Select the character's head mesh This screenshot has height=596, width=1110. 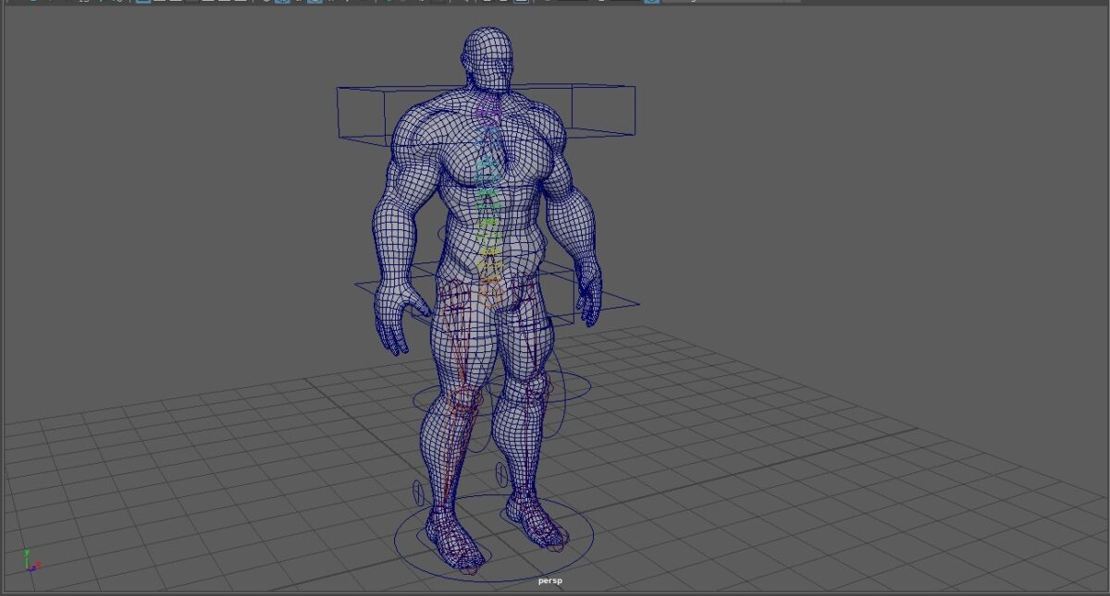(x=487, y=58)
